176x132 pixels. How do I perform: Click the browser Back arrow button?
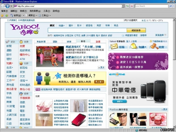point(2,6)
